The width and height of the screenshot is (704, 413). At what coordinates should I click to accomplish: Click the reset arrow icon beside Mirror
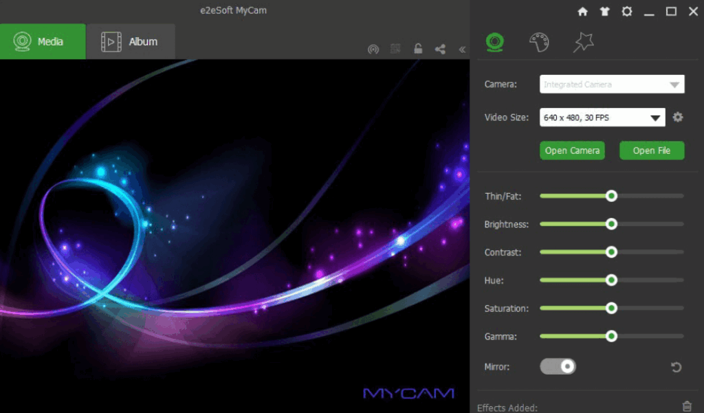point(676,367)
